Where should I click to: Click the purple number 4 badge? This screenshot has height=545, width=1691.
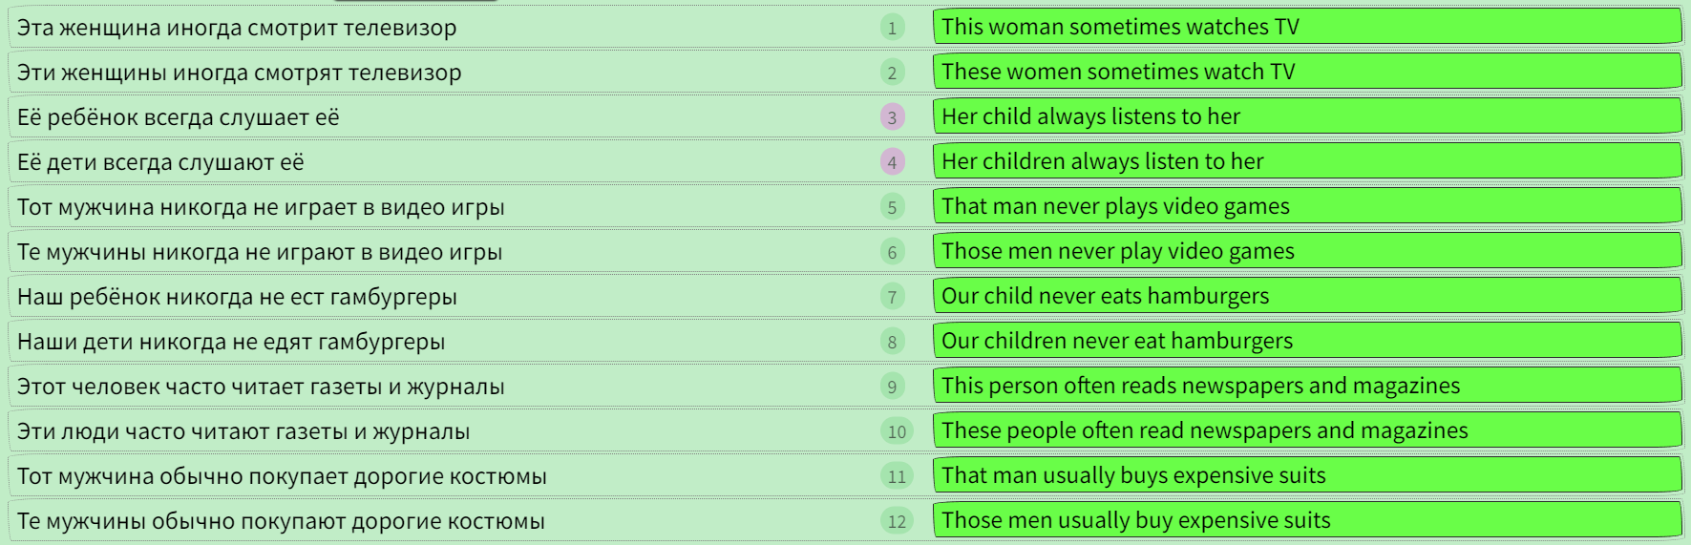click(x=892, y=162)
